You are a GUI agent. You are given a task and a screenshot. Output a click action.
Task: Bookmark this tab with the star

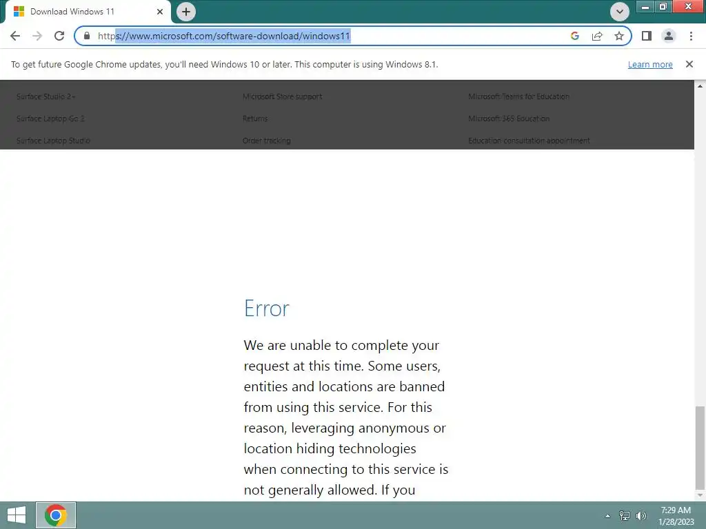pyautogui.click(x=619, y=36)
